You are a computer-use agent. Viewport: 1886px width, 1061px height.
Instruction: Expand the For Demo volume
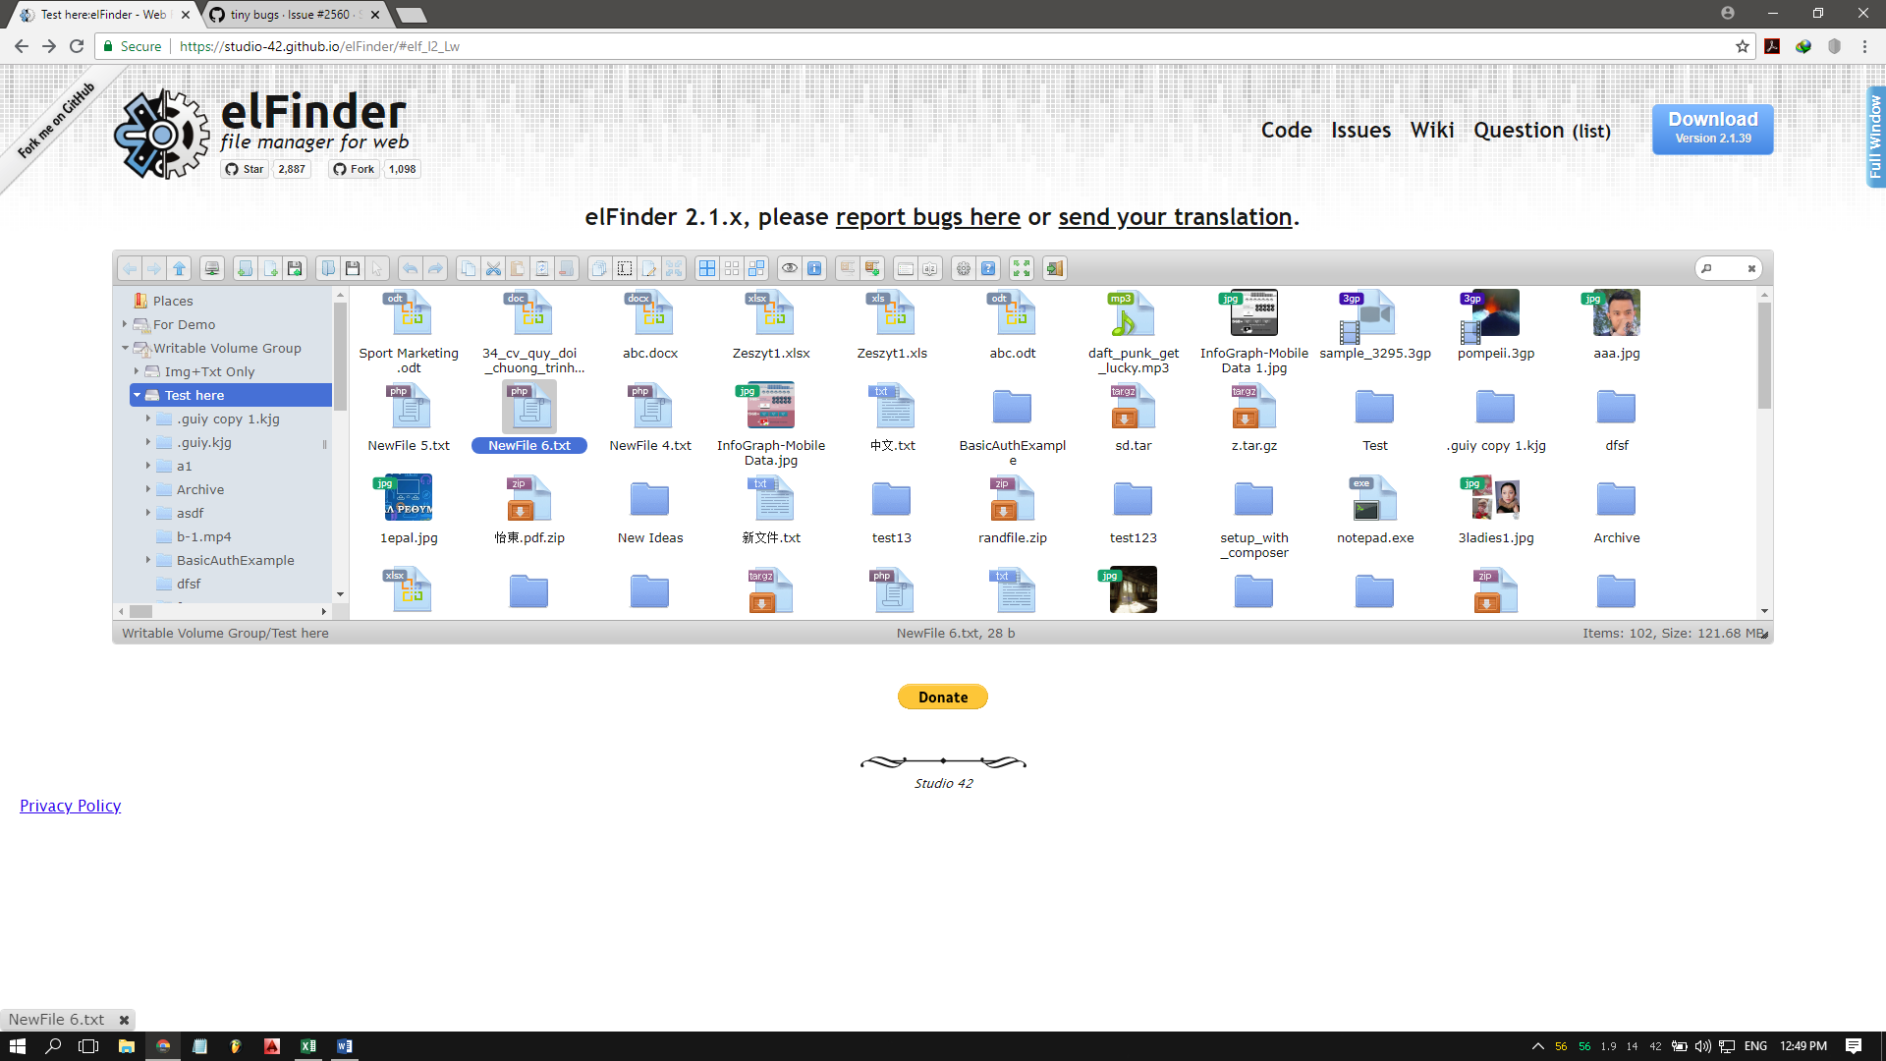[125, 324]
